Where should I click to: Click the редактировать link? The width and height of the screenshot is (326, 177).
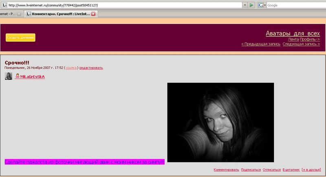tap(91, 68)
